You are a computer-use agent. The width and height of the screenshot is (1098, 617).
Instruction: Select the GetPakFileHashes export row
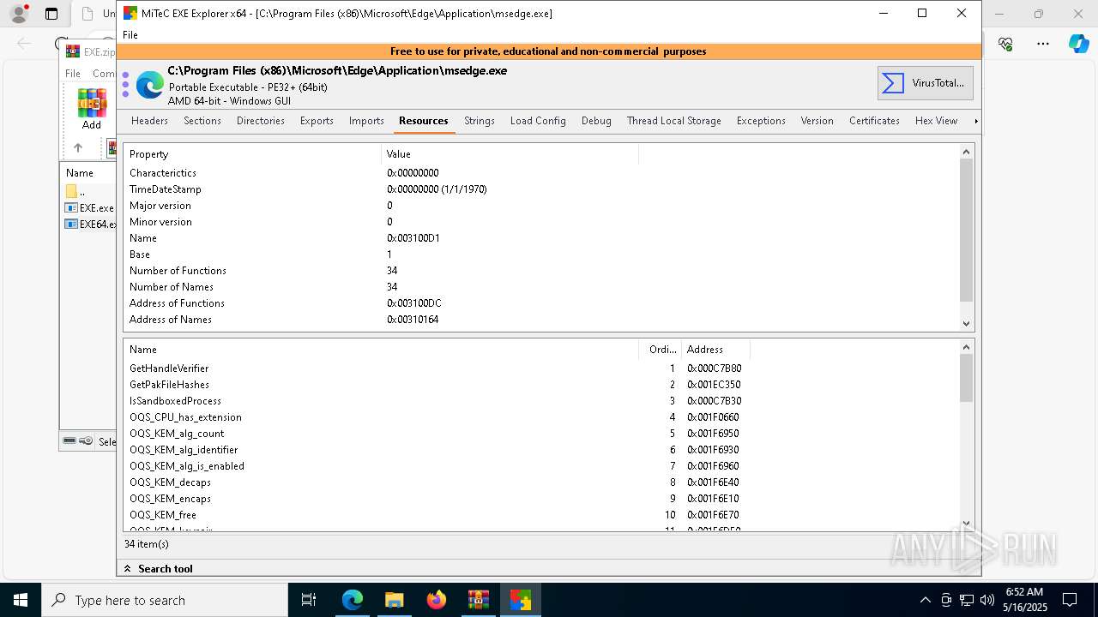(540, 385)
